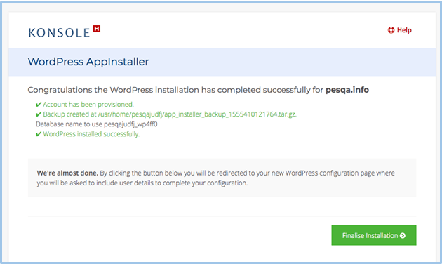Click the Finalise Installation button
Image resolution: width=442 pixels, height=264 pixels.
click(374, 235)
